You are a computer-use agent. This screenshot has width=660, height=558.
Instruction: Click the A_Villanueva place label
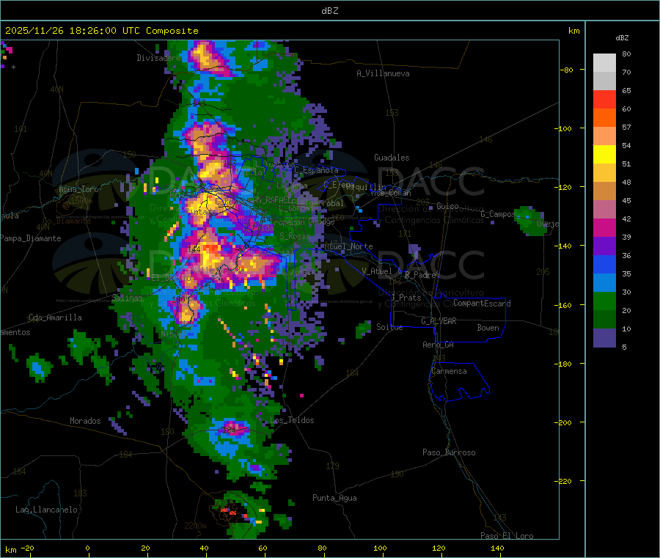pyautogui.click(x=383, y=73)
